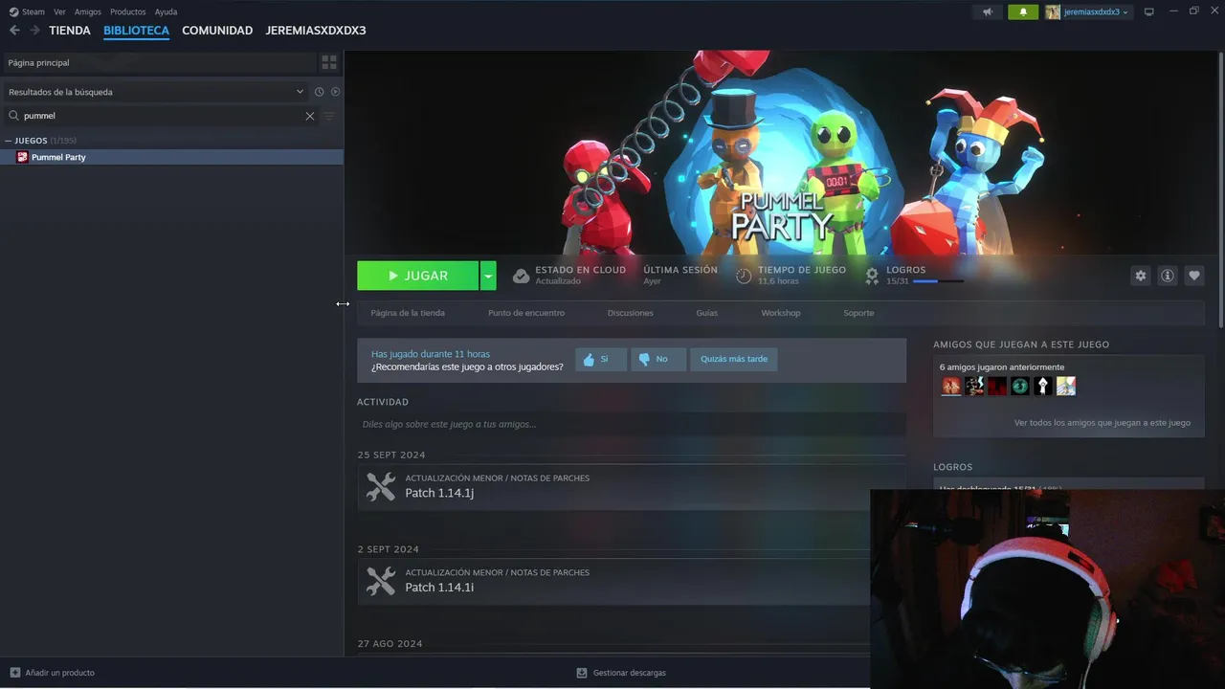
Task: Click the library search field
Action: 163,116
